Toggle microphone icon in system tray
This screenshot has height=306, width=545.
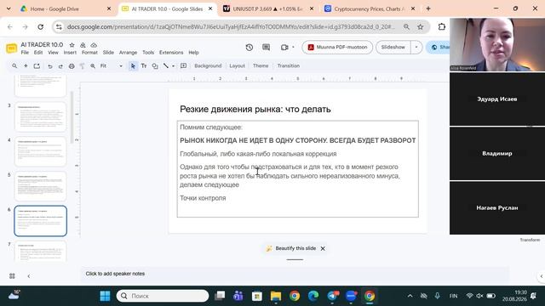click(437, 296)
